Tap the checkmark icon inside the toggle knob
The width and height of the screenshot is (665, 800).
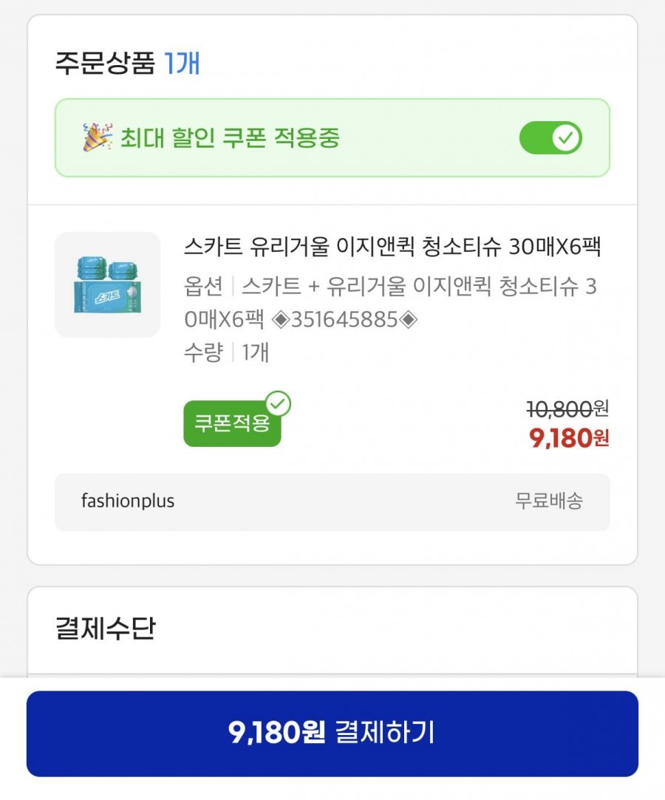(x=567, y=138)
